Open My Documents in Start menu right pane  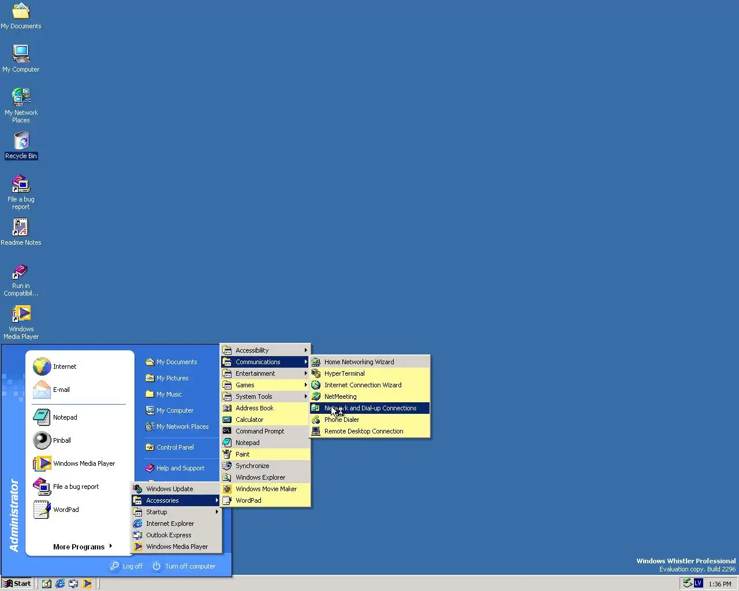[171, 362]
